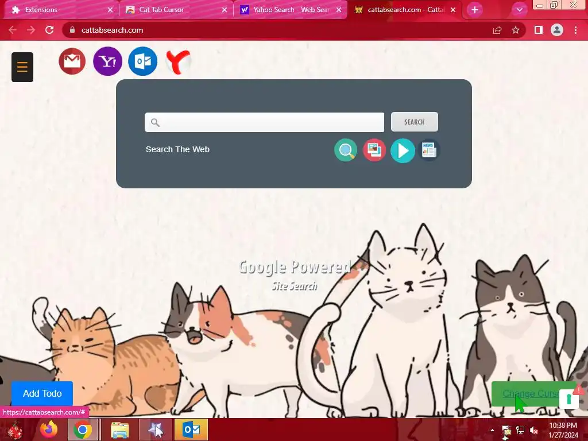Screen dimensions: 588x441
Task: Open the Start menu ornament button
Action: [15, 430]
